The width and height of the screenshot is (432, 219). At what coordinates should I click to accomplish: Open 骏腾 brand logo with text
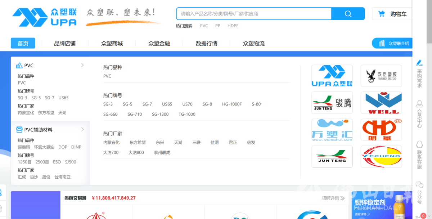(x=332, y=103)
